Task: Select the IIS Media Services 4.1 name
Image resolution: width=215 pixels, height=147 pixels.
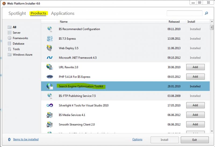Action: click(x=72, y=115)
